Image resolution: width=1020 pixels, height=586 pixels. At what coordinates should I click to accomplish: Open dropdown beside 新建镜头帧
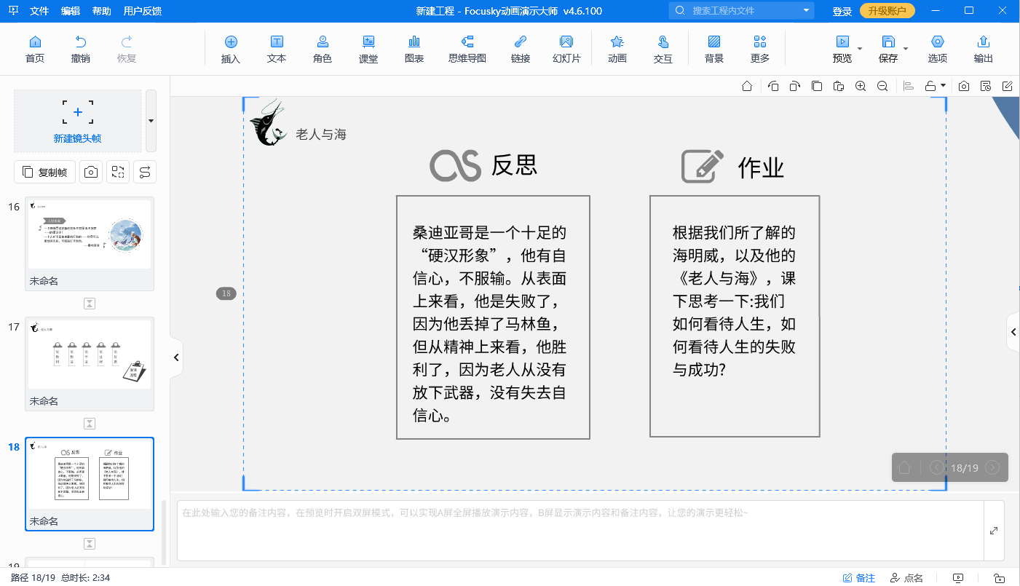[x=151, y=121]
